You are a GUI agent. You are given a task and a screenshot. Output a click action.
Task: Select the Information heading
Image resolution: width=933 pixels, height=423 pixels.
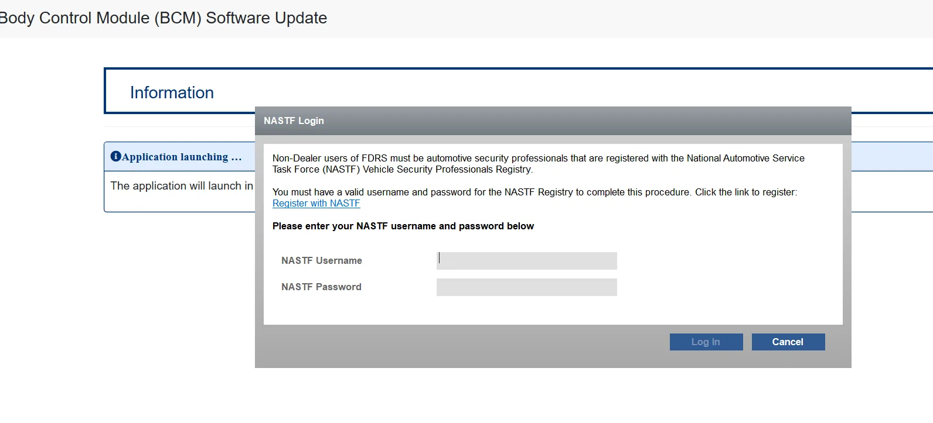click(x=172, y=92)
